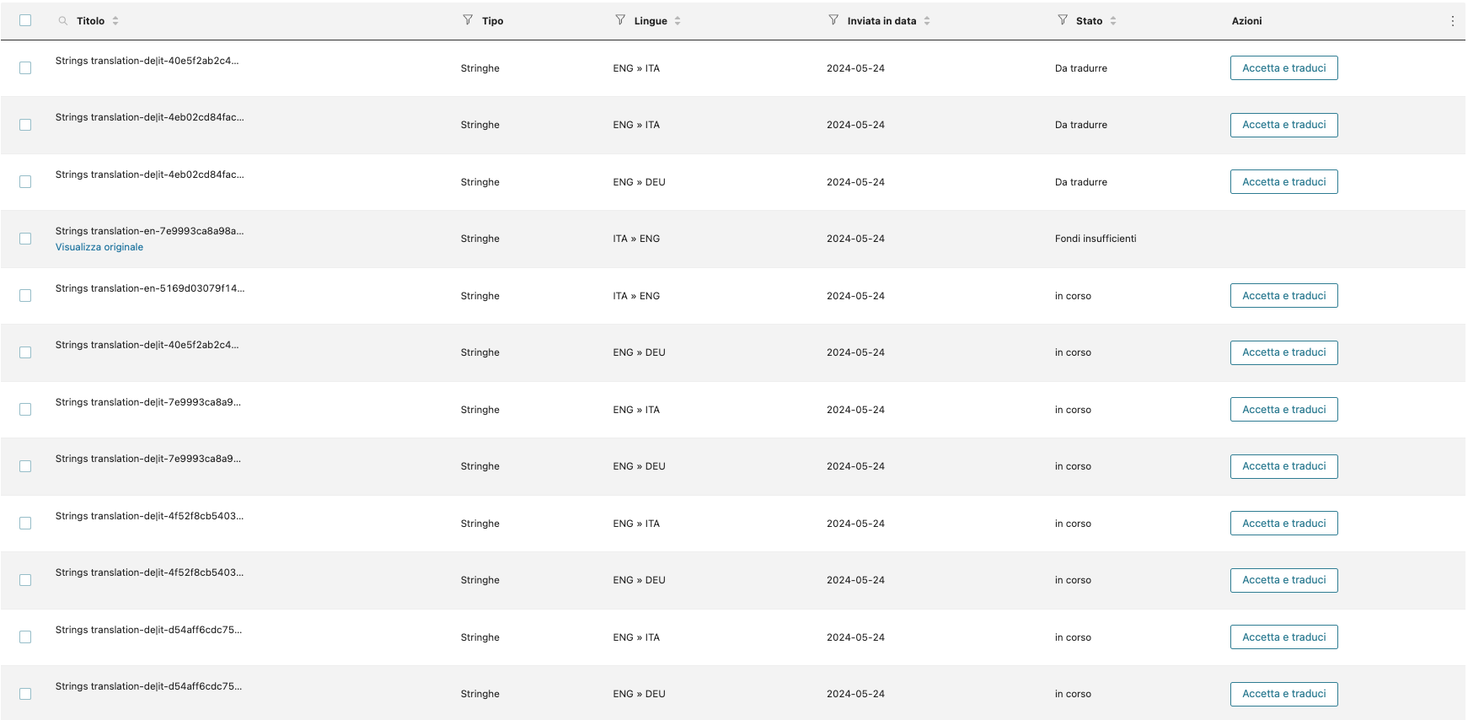Check the Fondi insufficienti row checkbox

25,239
